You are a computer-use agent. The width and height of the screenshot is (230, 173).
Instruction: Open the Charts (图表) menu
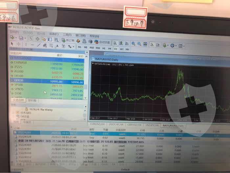click(54, 34)
